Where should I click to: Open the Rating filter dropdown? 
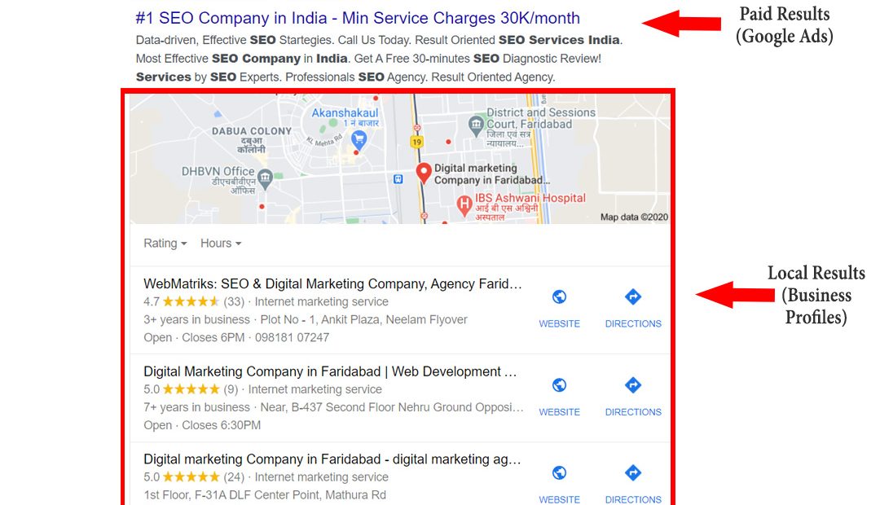[165, 244]
